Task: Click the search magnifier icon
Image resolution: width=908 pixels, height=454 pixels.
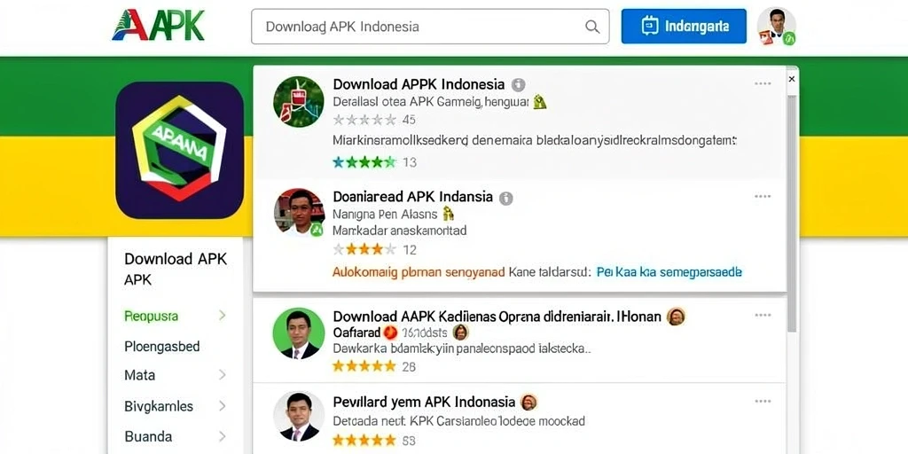Action: [591, 27]
